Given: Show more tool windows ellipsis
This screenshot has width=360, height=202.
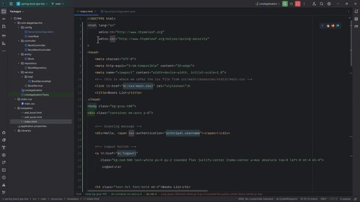Looking at the screenshot, I should click(4, 51).
